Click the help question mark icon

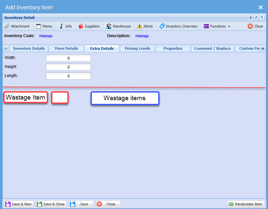click(x=262, y=18)
